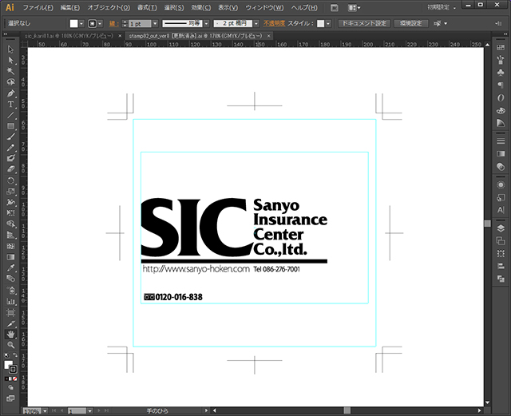Open the ウィンドウ(W) menu
Viewport: 511px width, 416px height.
pos(264,7)
